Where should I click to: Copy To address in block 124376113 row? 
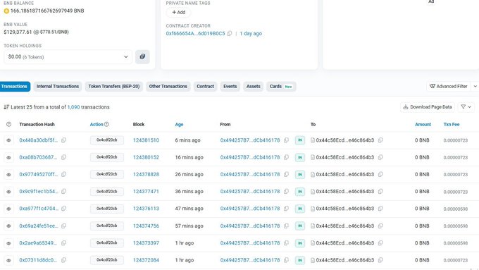pyautogui.click(x=380, y=209)
